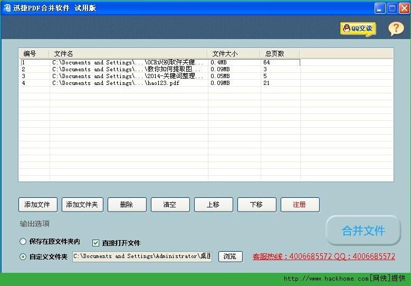Toggle 直接打开文件 checkbox
411x286 pixels.
click(95, 243)
